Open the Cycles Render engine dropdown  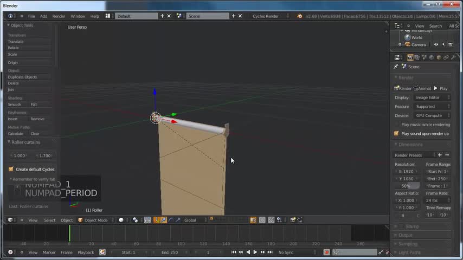(269, 16)
